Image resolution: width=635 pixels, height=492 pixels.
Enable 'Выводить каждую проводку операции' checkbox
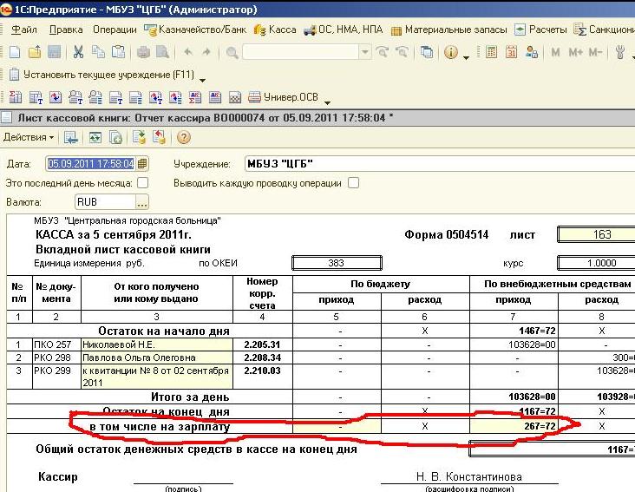coord(353,183)
